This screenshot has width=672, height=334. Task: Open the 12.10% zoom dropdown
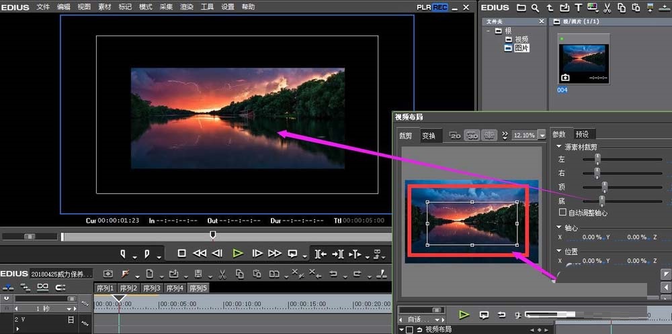(542, 135)
